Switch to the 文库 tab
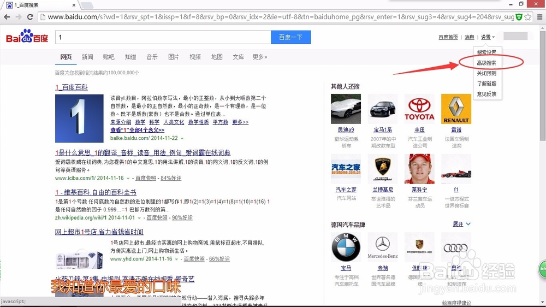Screen dimensions: 546x307 (x=238, y=57)
